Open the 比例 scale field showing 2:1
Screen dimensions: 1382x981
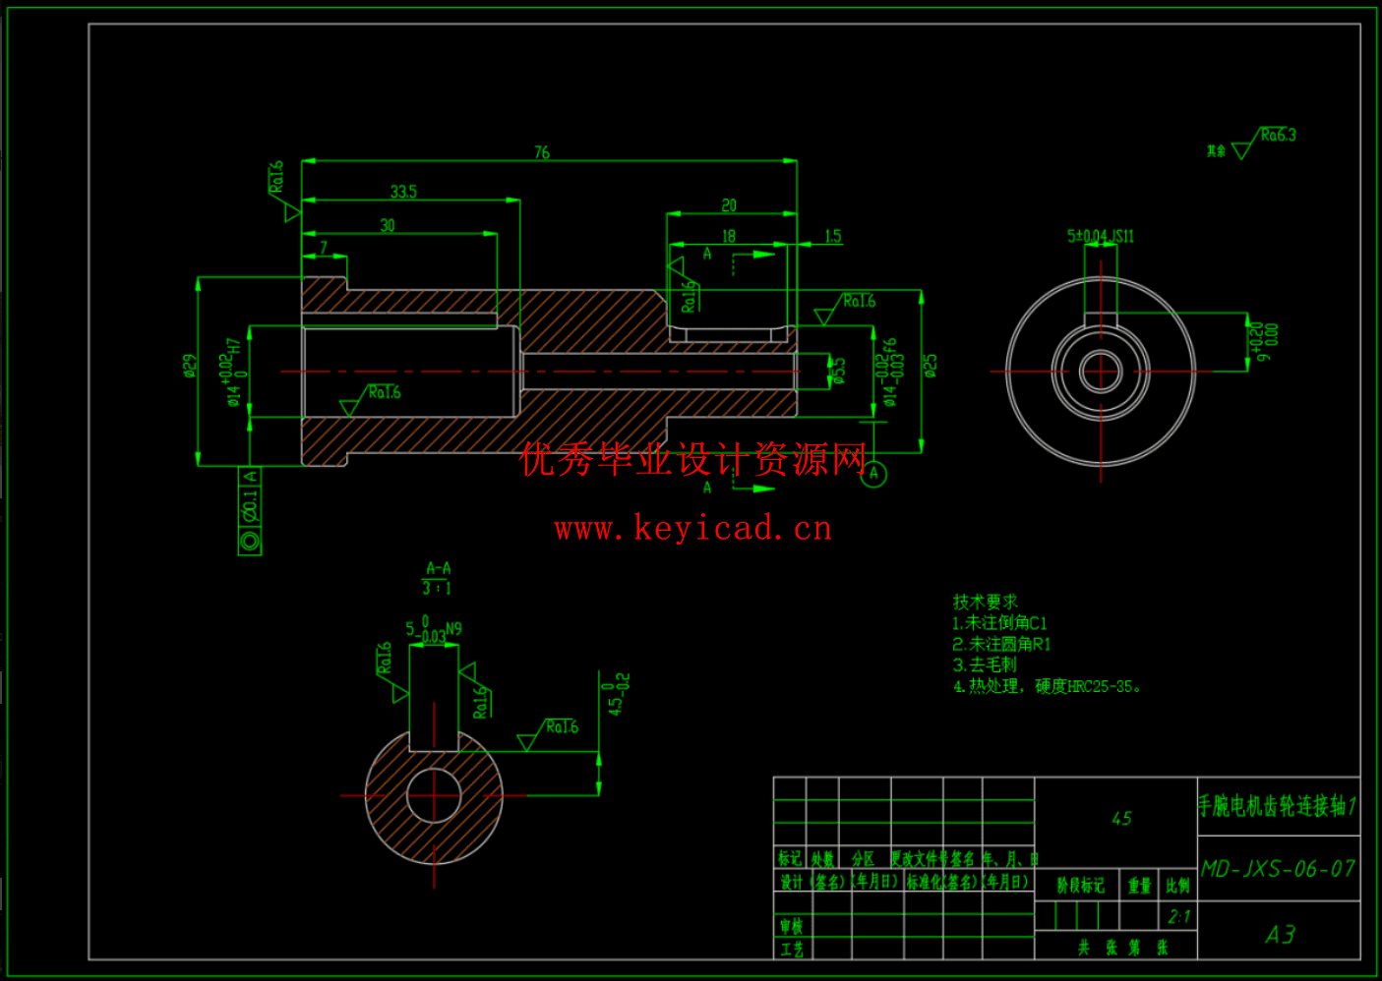1179,915
